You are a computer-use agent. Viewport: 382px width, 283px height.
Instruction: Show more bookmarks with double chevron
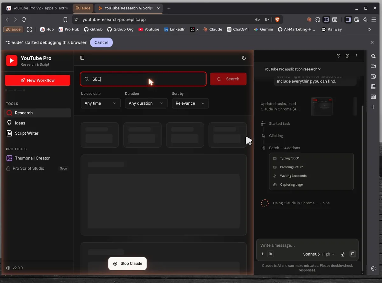click(369, 29)
